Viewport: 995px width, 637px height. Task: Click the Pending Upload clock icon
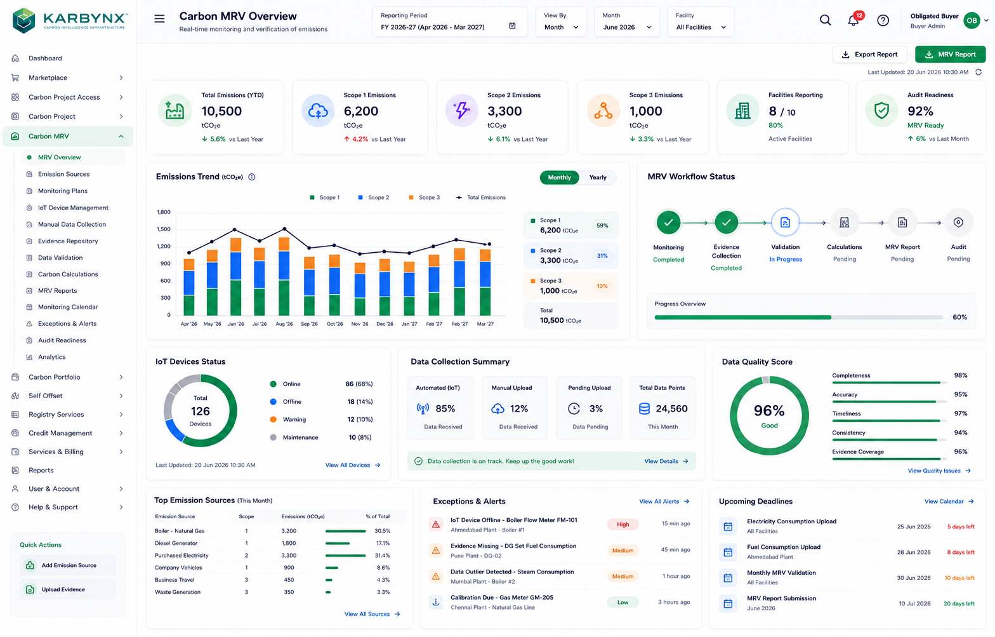[x=574, y=409]
